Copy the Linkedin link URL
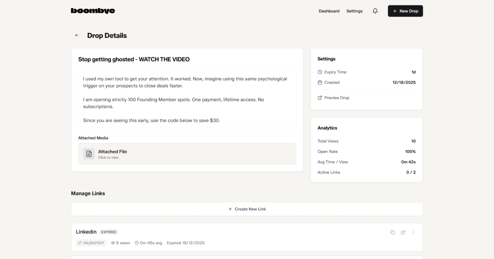 click(392, 232)
